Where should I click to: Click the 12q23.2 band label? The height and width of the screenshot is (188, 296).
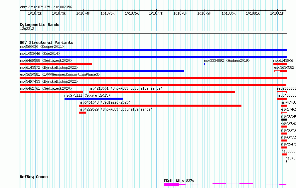27,29
